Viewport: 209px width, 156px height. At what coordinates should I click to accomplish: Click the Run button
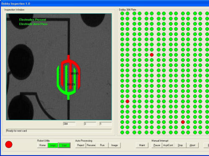tap(102, 145)
